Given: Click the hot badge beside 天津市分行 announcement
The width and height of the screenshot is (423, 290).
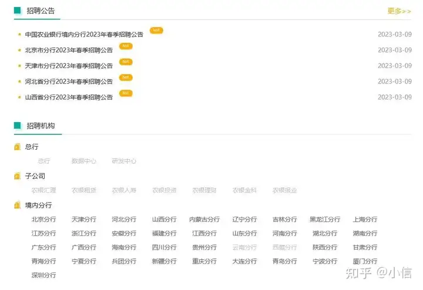Looking at the screenshot, I should tap(126, 62).
